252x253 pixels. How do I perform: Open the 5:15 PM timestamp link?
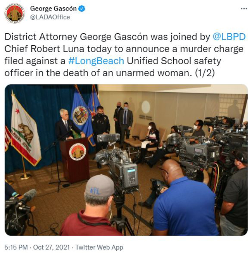pyautogui.click(x=16, y=247)
